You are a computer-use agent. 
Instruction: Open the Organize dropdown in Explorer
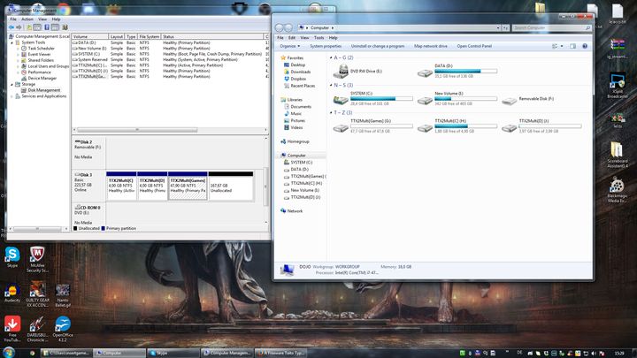[289, 46]
